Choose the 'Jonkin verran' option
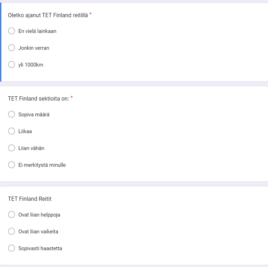Screen dimensions: 268x267 (x=12, y=48)
